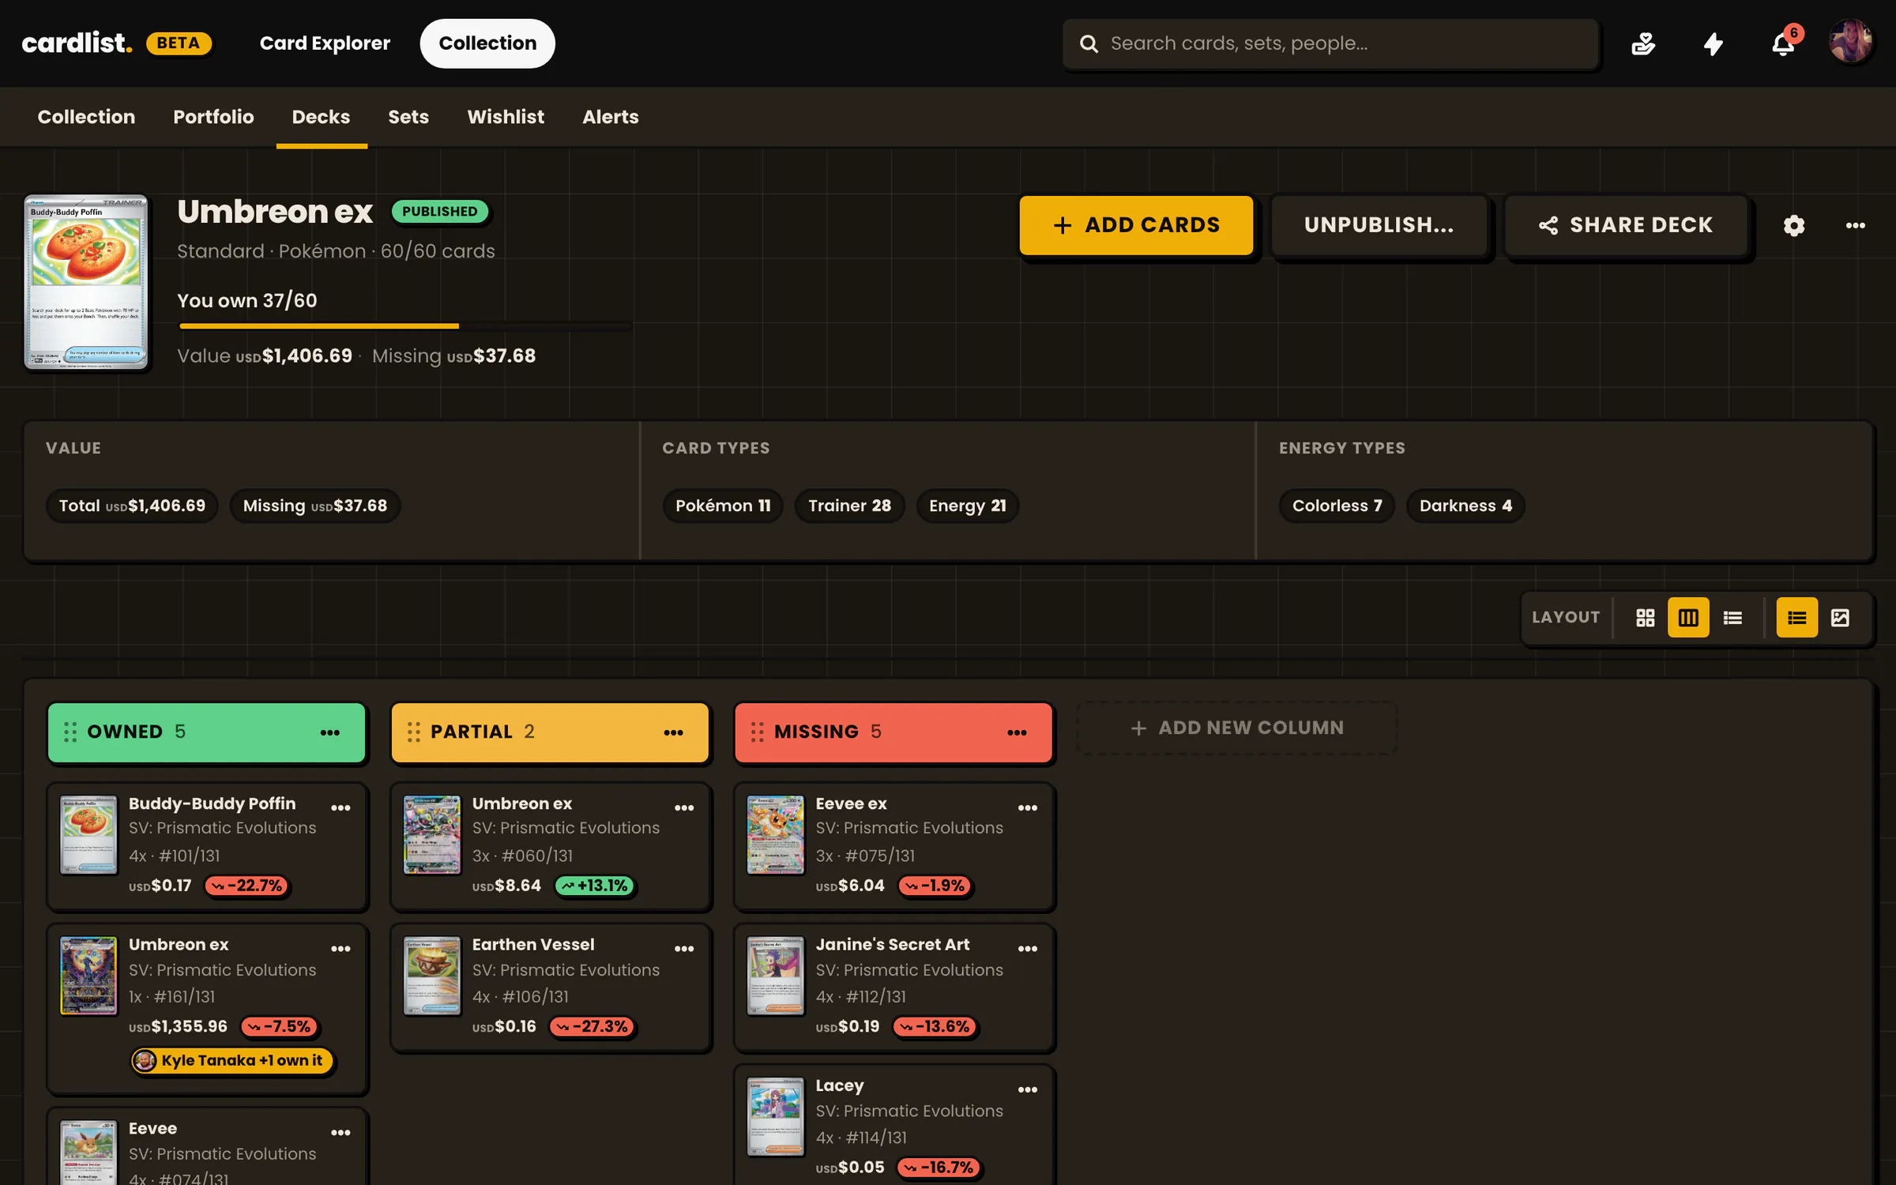Open MISSING column options menu
This screenshot has width=1896, height=1185.
[x=1018, y=733]
